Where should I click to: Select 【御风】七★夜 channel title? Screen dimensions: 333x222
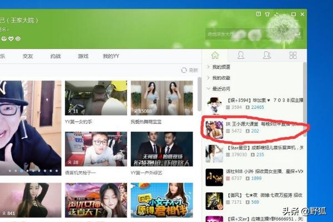click(x=265, y=195)
